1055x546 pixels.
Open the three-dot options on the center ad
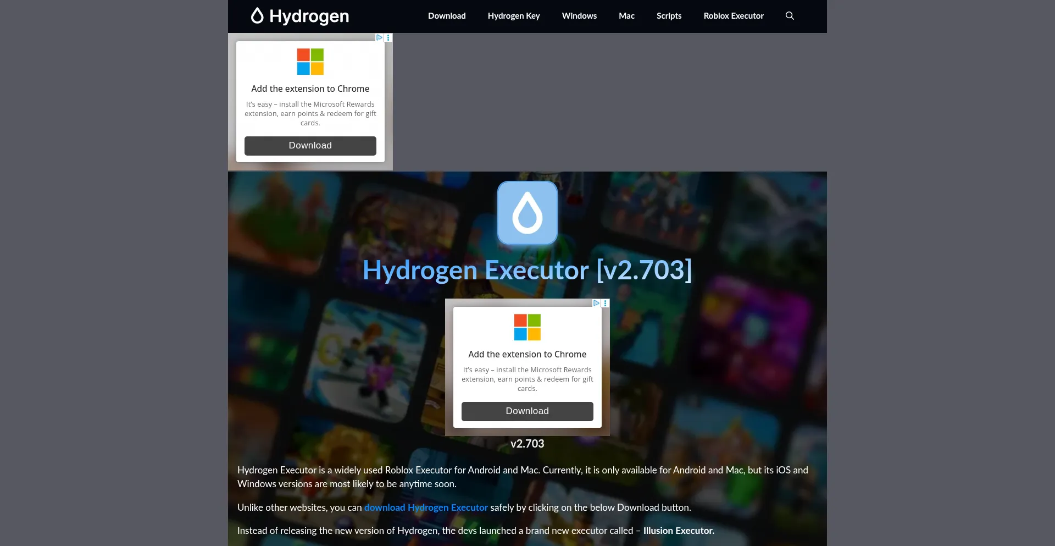606,303
